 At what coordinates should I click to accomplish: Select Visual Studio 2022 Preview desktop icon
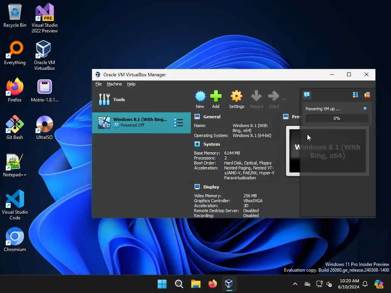point(45,18)
